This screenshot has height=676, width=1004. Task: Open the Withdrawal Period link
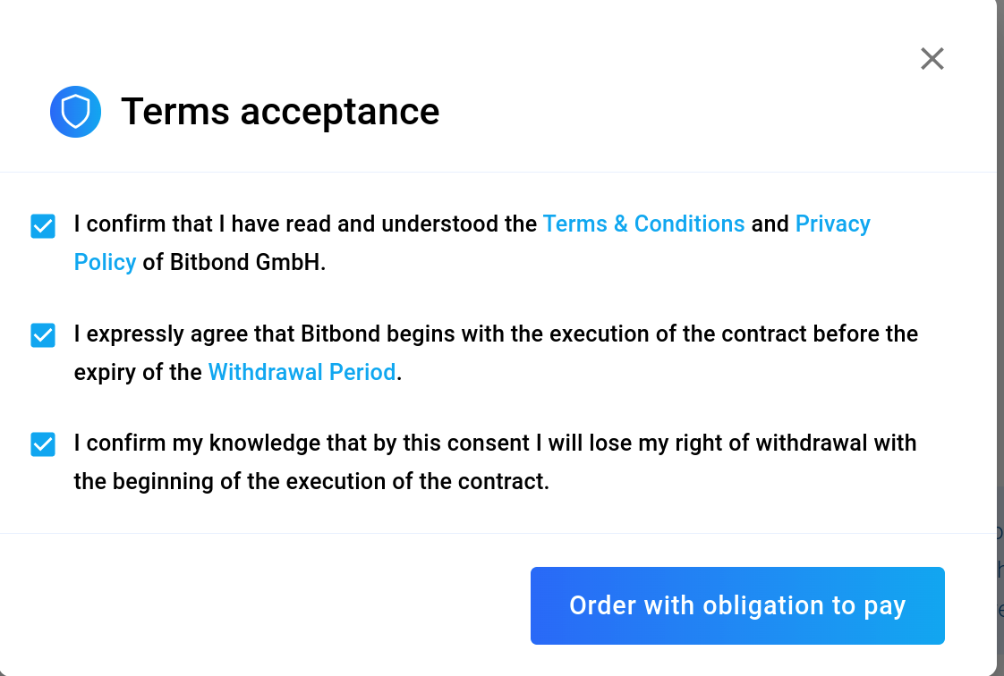coord(302,372)
